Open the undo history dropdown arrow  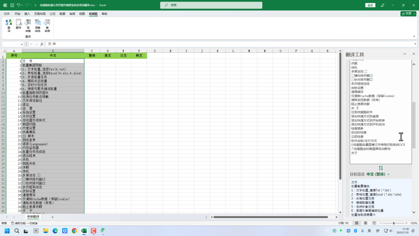pyautogui.click(x=22, y=5)
